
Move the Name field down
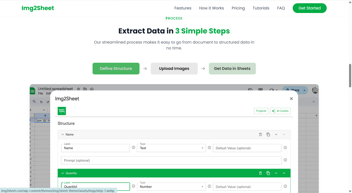point(276,134)
